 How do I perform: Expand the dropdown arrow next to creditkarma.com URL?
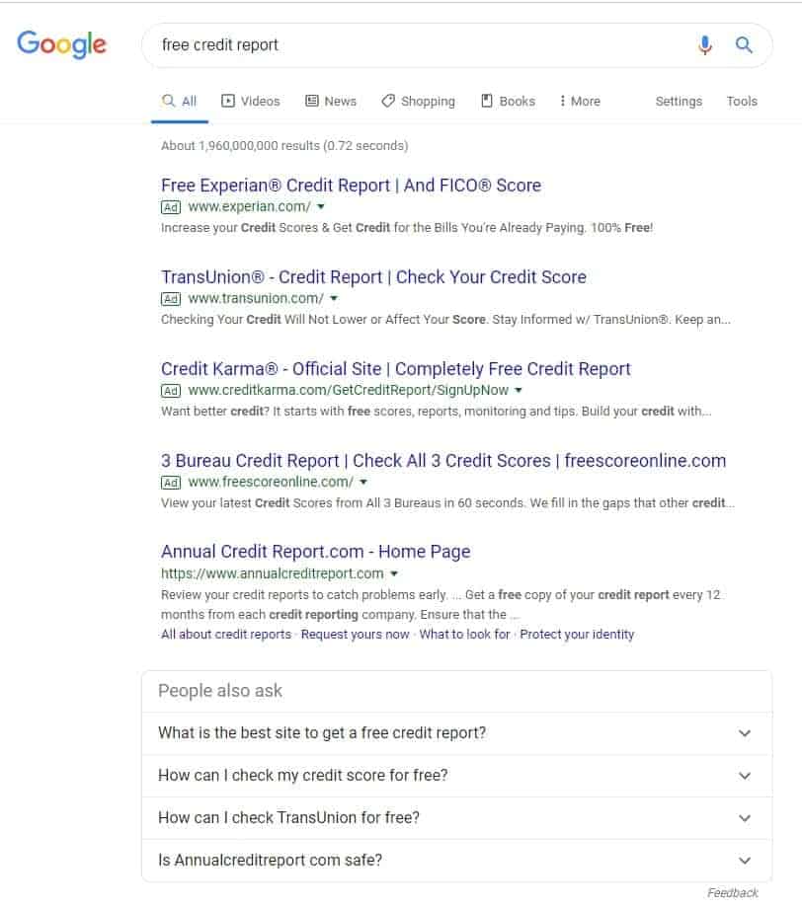tap(519, 390)
